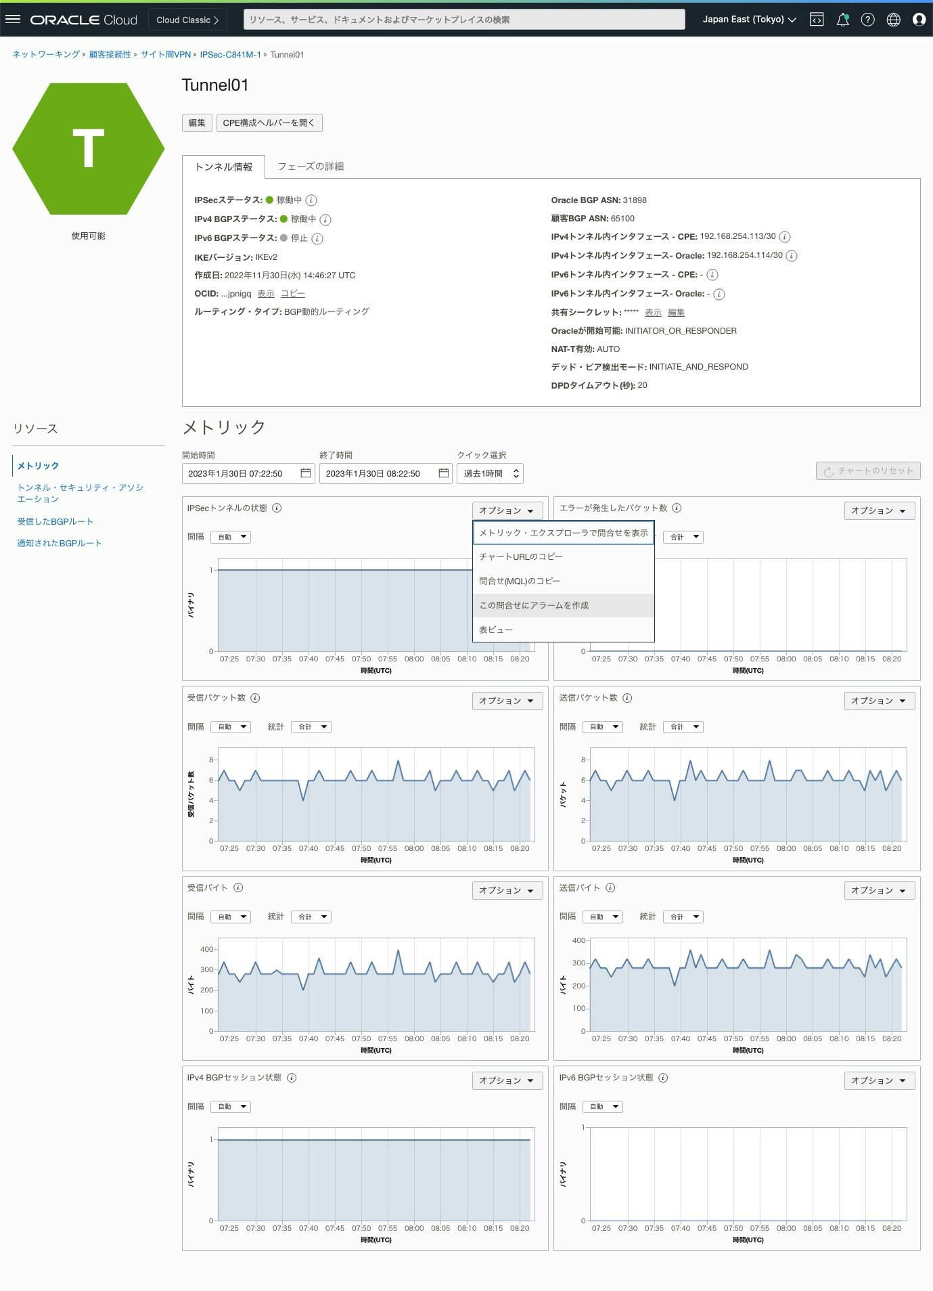Open statistic 合計 dropdown in received bytes chart

tap(311, 917)
